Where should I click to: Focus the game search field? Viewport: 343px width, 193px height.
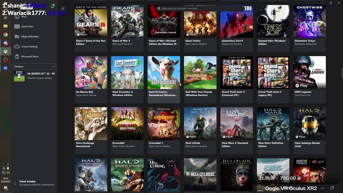click(200, 9)
